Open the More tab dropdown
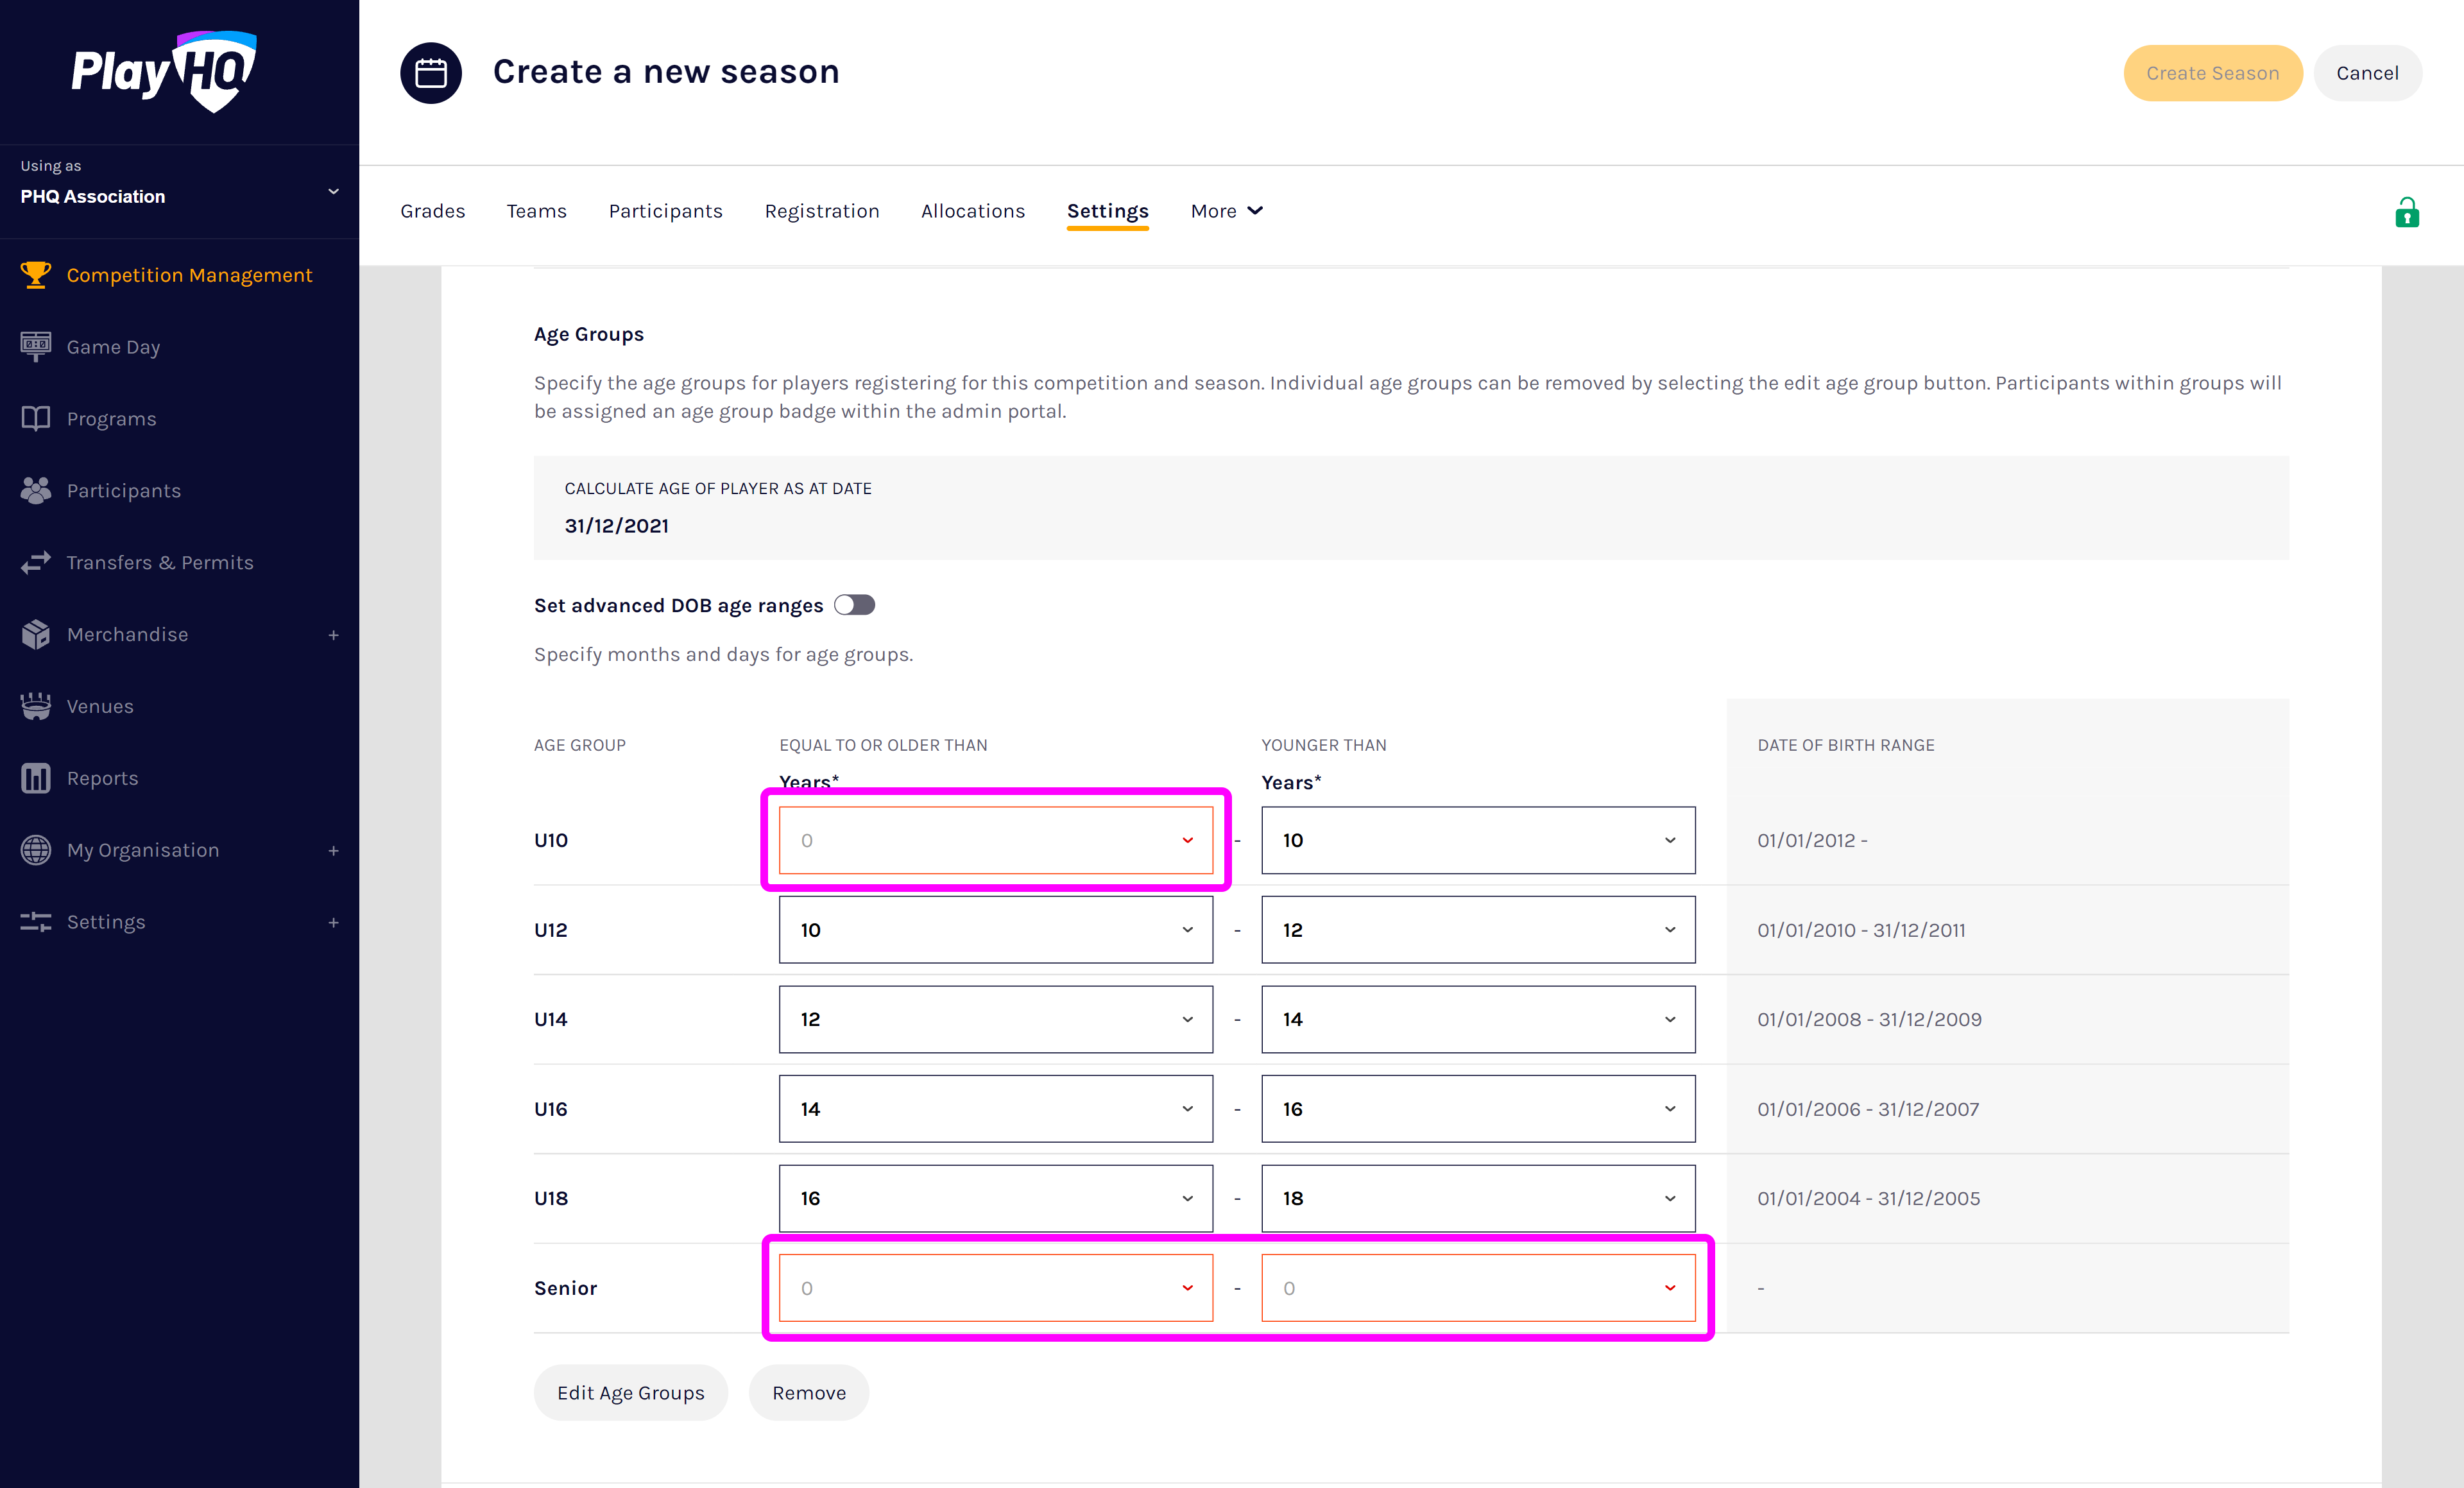 coord(1226,211)
